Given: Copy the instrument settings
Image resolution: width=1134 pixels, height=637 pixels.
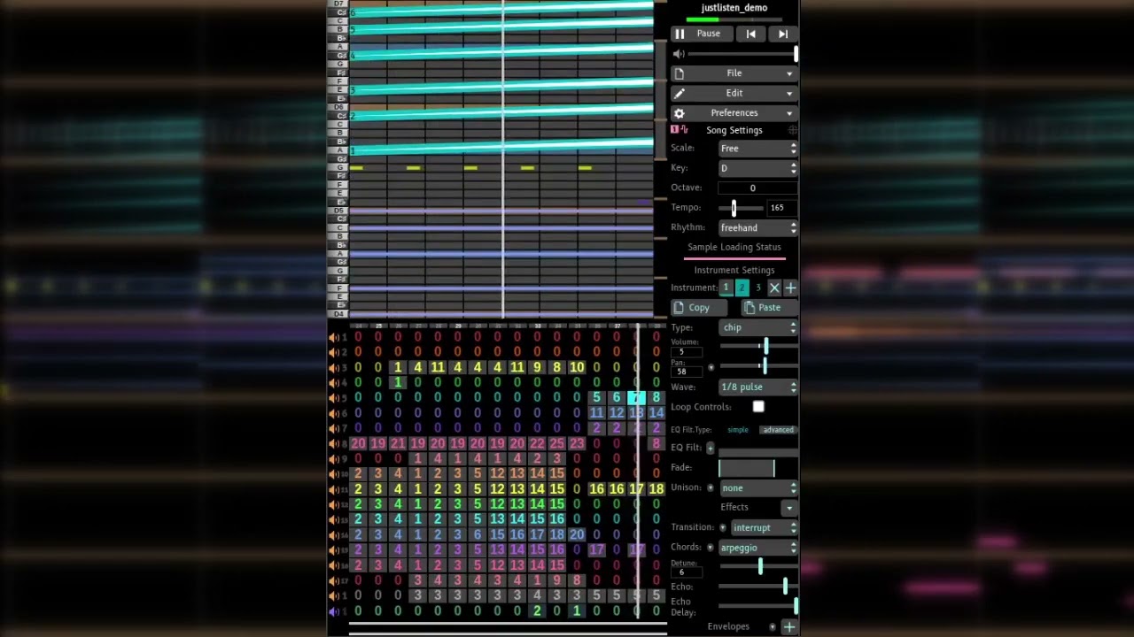Looking at the screenshot, I should (x=699, y=308).
